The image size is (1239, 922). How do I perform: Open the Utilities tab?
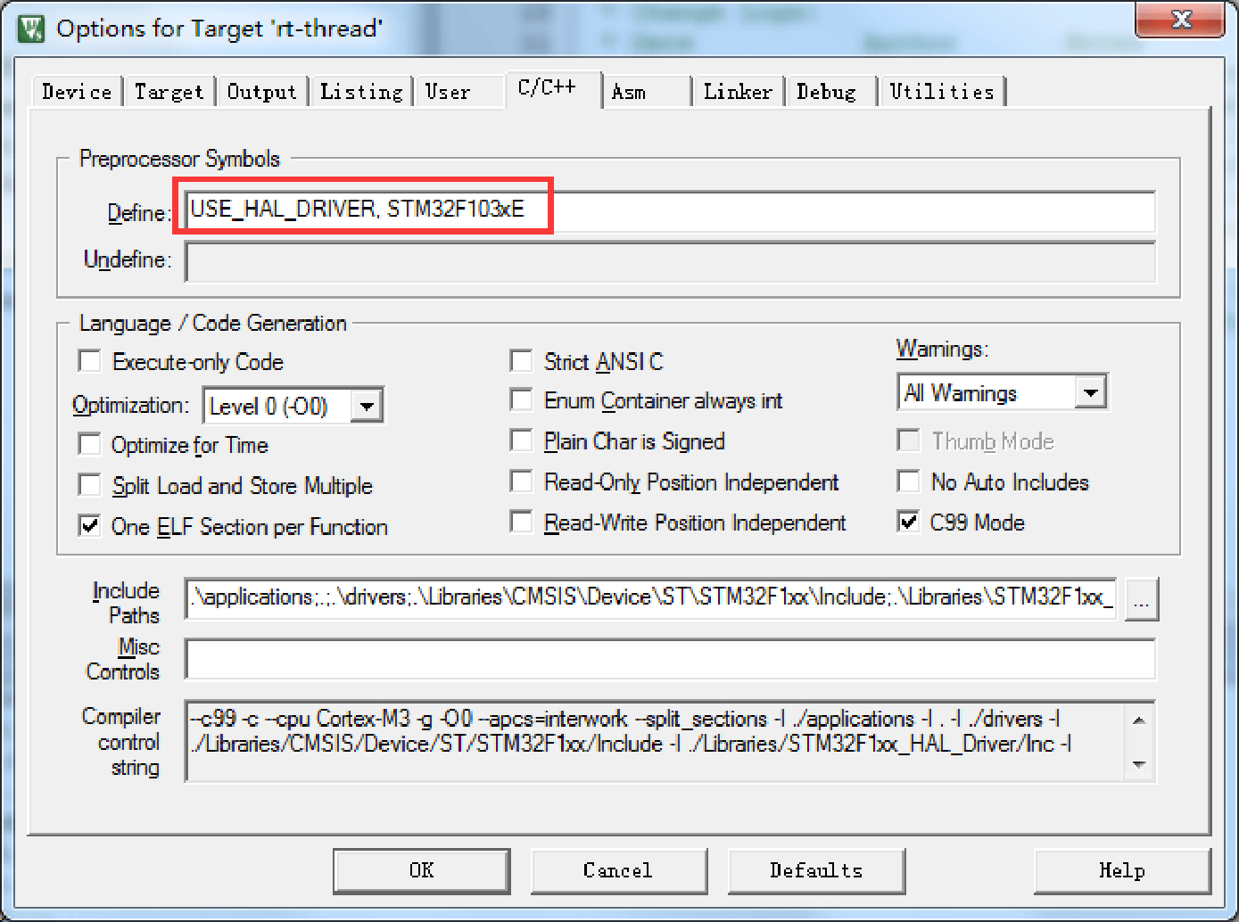click(x=942, y=92)
